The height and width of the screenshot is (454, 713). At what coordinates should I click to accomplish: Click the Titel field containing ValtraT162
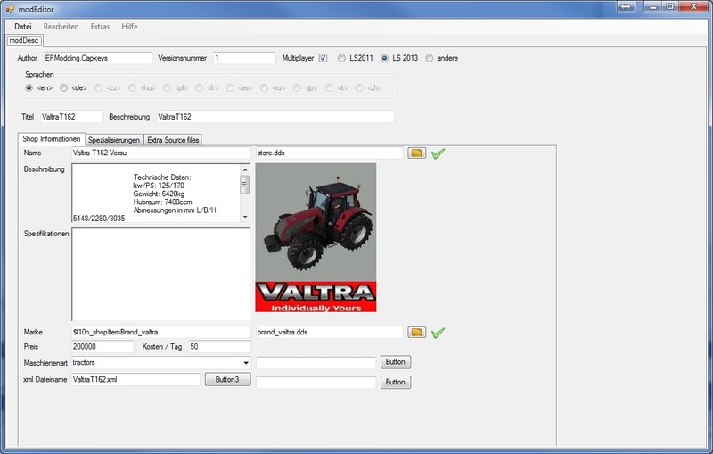click(x=72, y=117)
